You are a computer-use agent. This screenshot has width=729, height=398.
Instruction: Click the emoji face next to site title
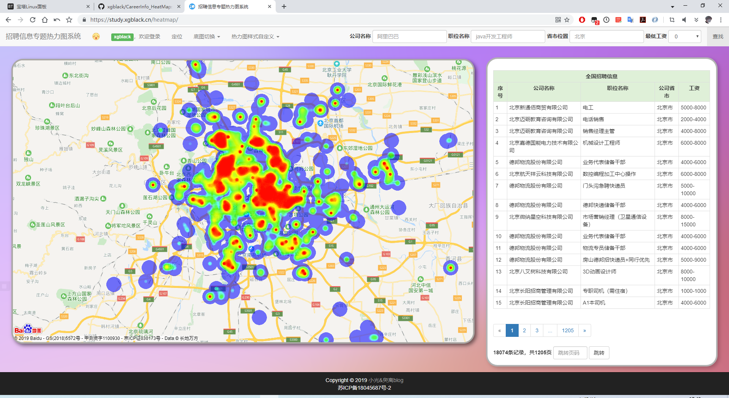coord(96,36)
